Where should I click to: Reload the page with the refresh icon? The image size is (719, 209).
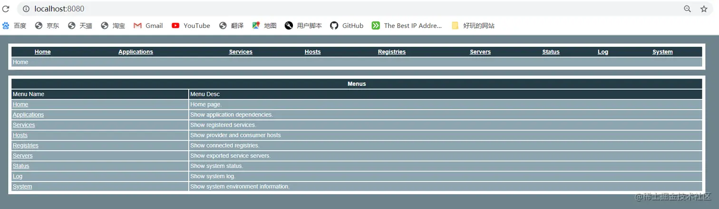[6, 9]
